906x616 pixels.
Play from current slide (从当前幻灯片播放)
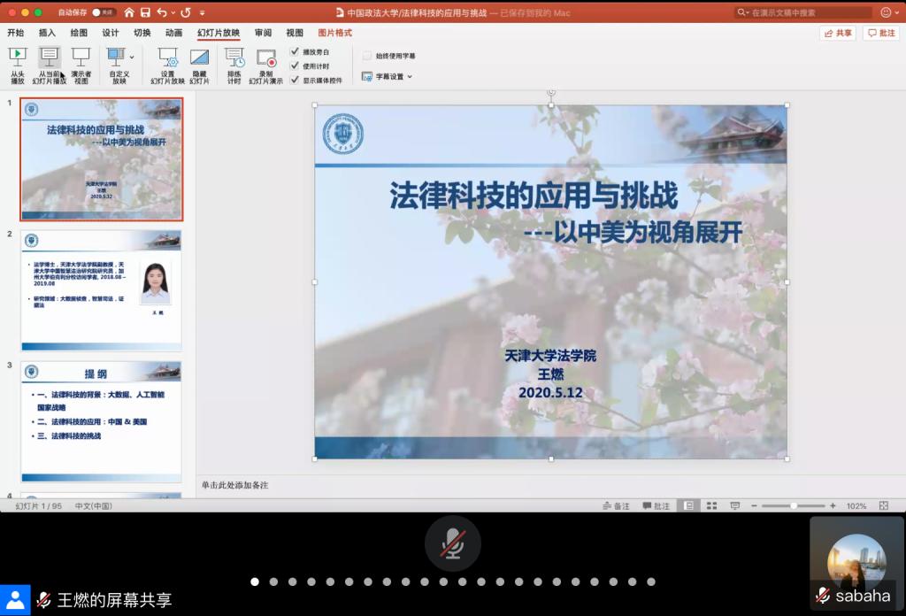[50, 65]
